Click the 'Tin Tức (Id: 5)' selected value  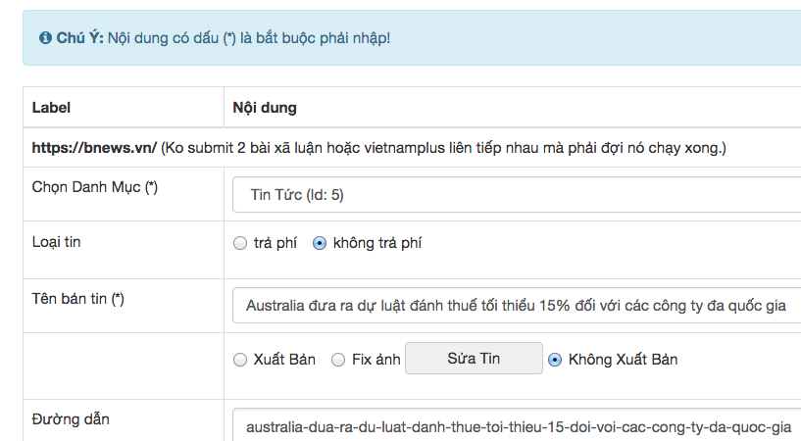[297, 195]
